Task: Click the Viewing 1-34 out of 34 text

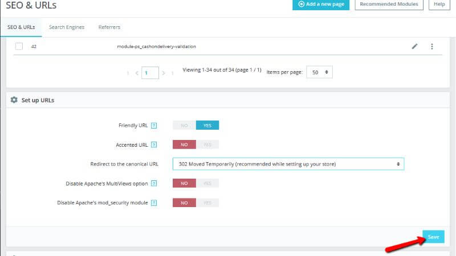Action: click(x=222, y=70)
